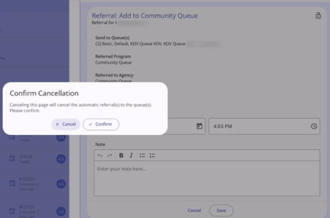Click the 8/29/25 date text in the sidebar
330x218 pixels.
27,179
